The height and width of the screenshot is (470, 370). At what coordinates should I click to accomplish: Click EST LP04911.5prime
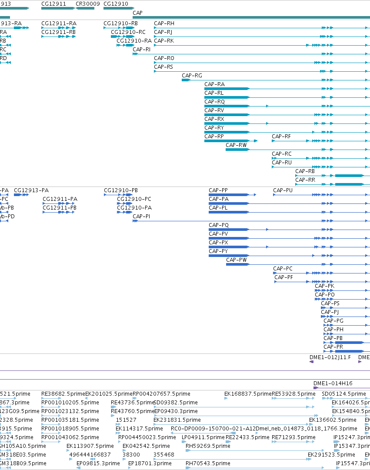(203, 437)
